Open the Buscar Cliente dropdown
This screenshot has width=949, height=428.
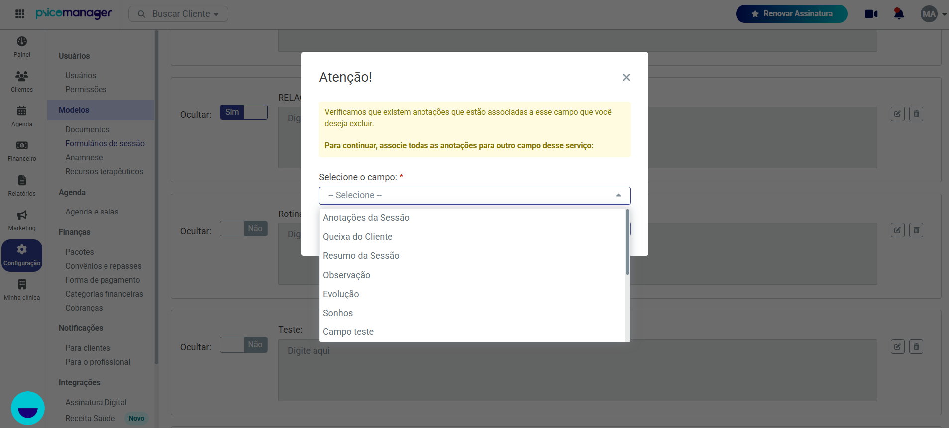[178, 14]
